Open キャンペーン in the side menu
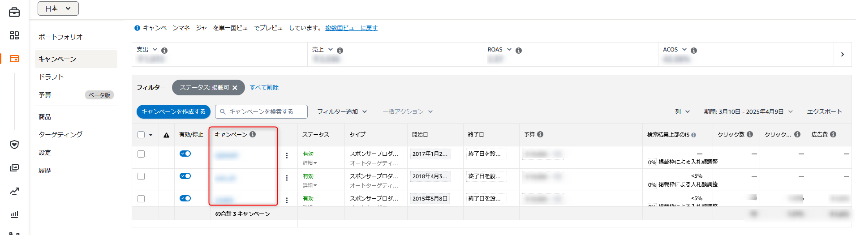Screen dimensions: 856x235 [x=76, y=59]
